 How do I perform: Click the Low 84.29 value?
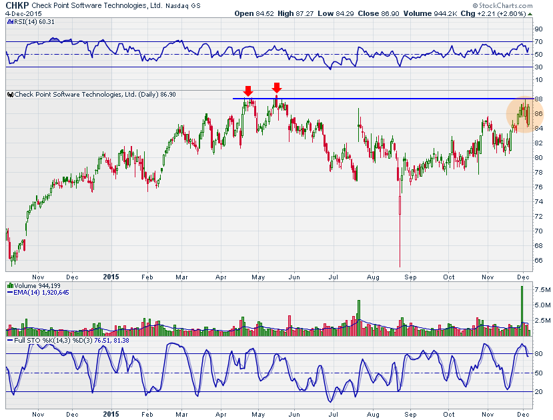click(336, 14)
